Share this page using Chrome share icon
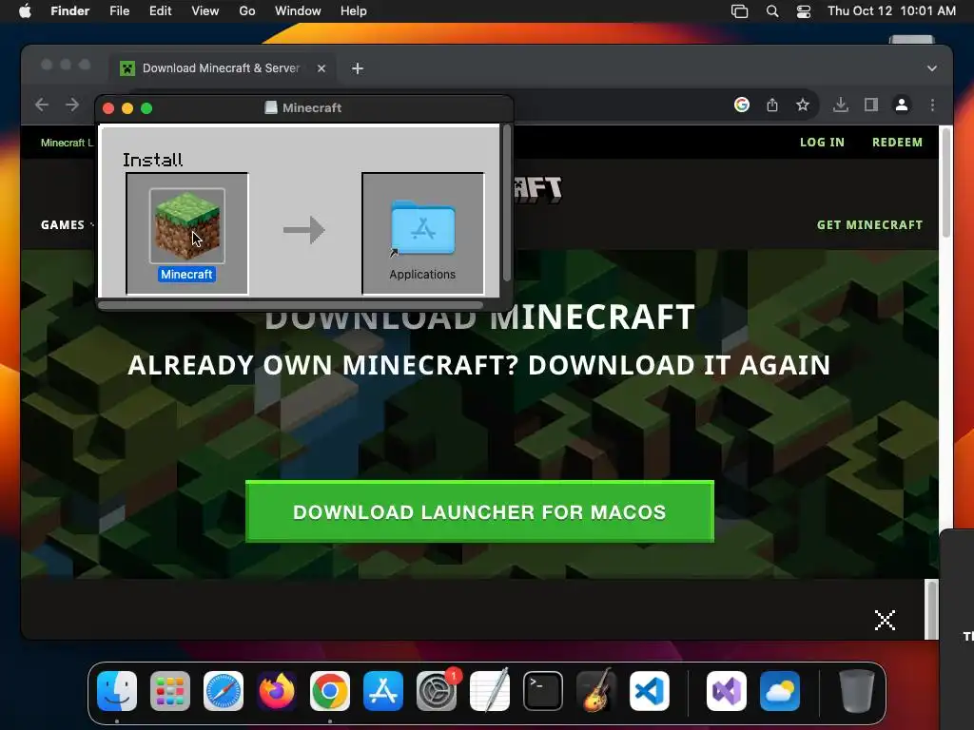 772,105
